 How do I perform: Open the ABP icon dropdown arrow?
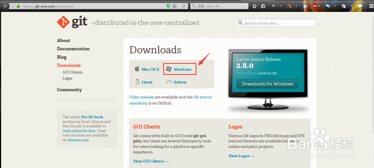coord(319,6)
